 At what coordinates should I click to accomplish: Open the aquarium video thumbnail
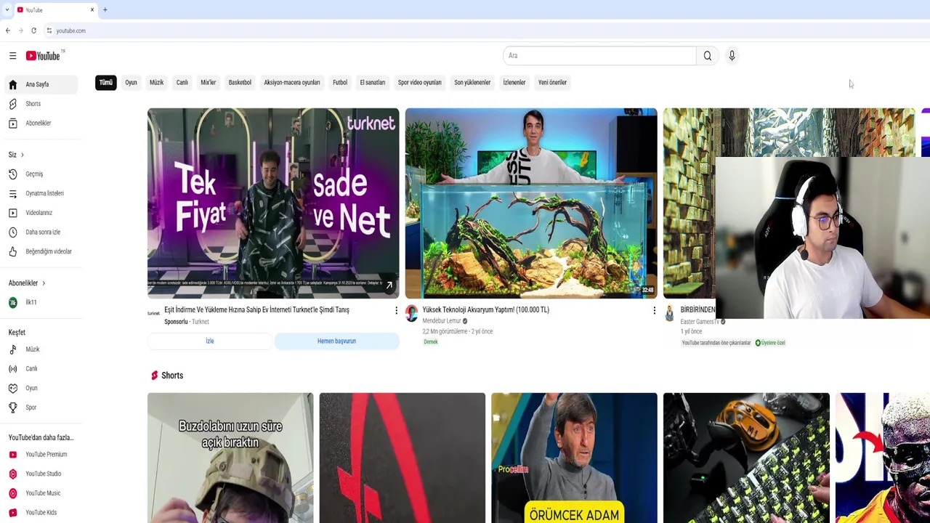[x=531, y=203]
